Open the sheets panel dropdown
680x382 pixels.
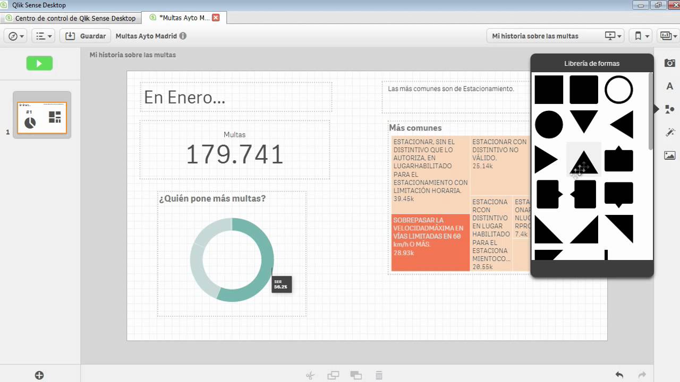tap(668, 36)
